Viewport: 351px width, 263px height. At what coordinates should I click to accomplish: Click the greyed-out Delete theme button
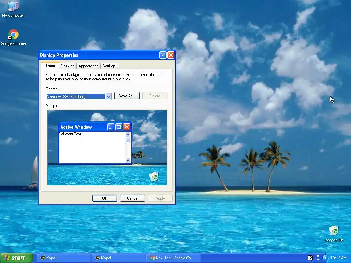[x=155, y=96]
